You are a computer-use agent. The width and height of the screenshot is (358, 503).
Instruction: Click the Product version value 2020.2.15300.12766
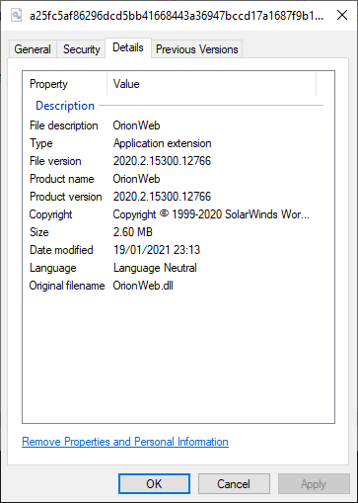click(162, 197)
